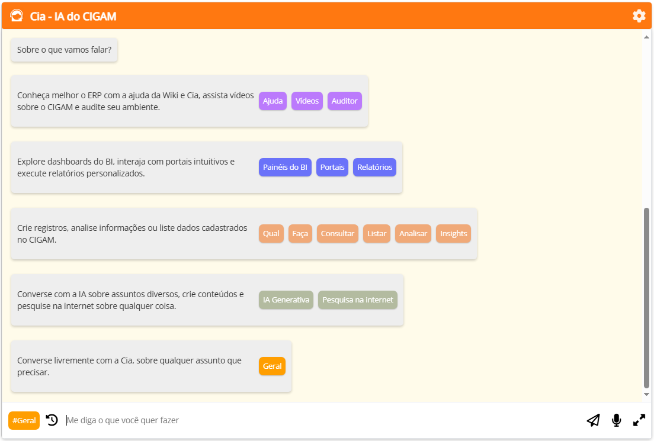Click the #Geral context tag
The width and height of the screenshot is (654, 441).
pos(24,420)
